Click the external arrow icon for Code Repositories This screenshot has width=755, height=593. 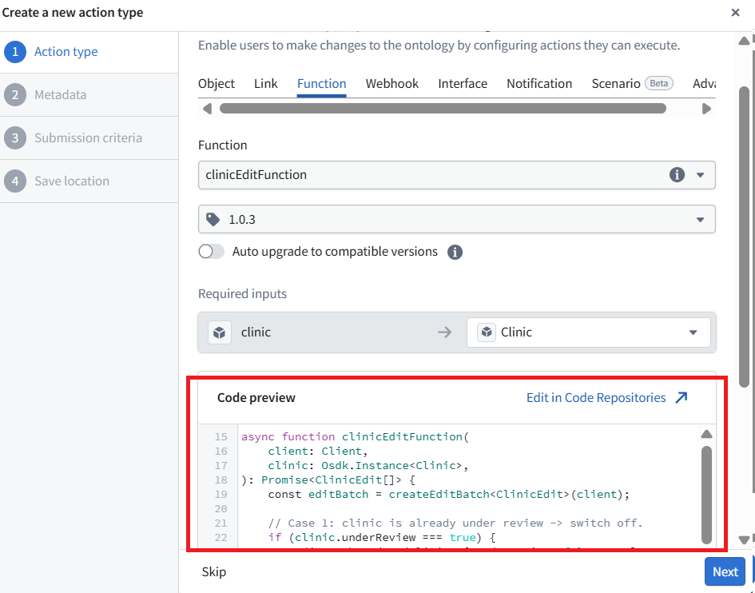coord(681,397)
